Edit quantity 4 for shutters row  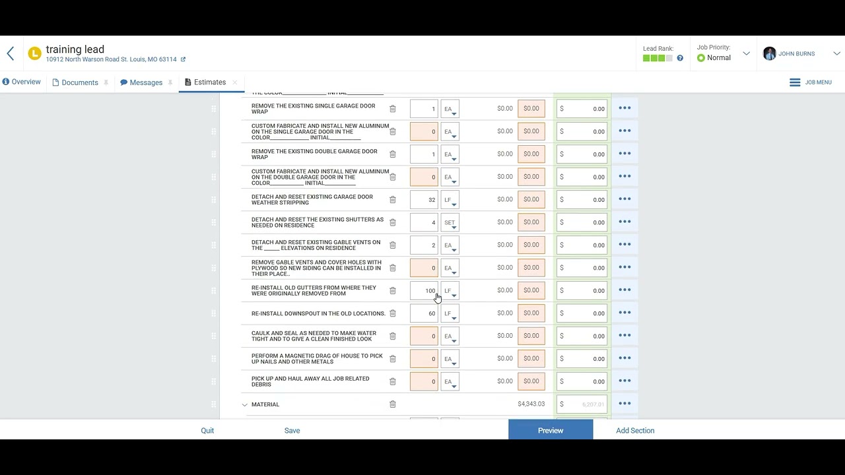coord(424,222)
